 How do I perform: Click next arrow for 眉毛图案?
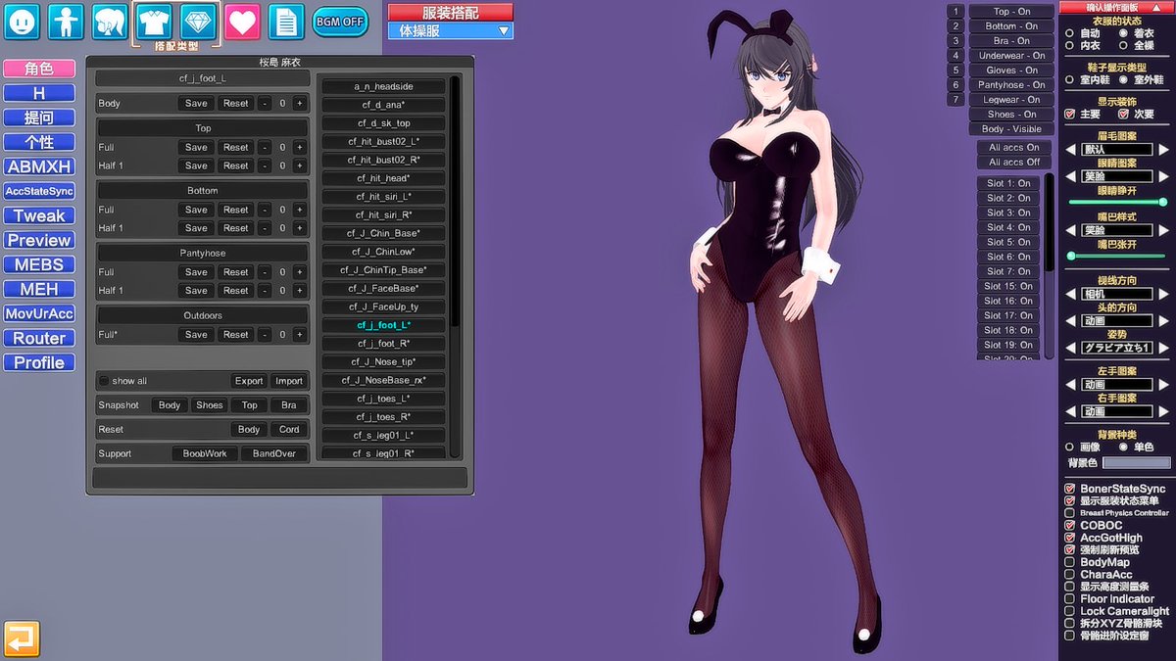[x=1163, y=150]
